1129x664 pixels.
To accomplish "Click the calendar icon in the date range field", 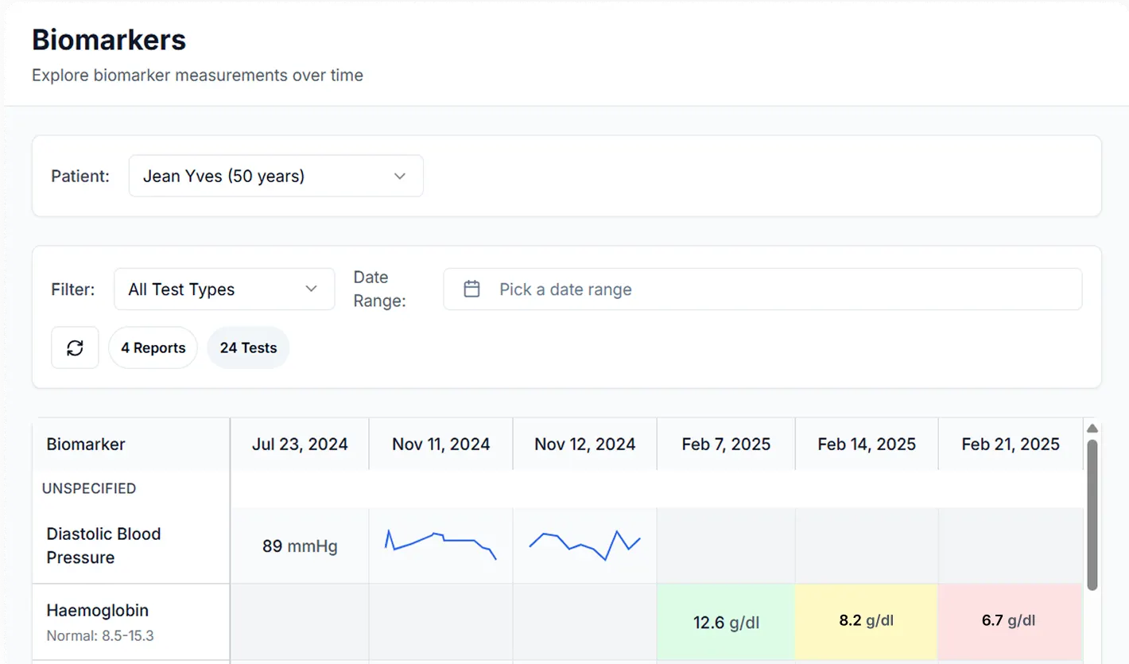I will 471,289.
